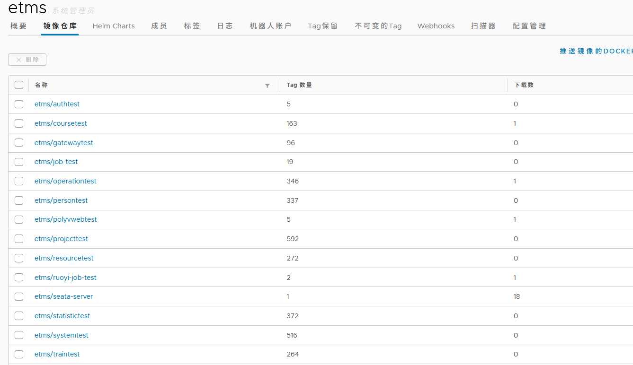633x365 pixels.
Task: Sort by the 名称 column header
Action: pos(41,85)
